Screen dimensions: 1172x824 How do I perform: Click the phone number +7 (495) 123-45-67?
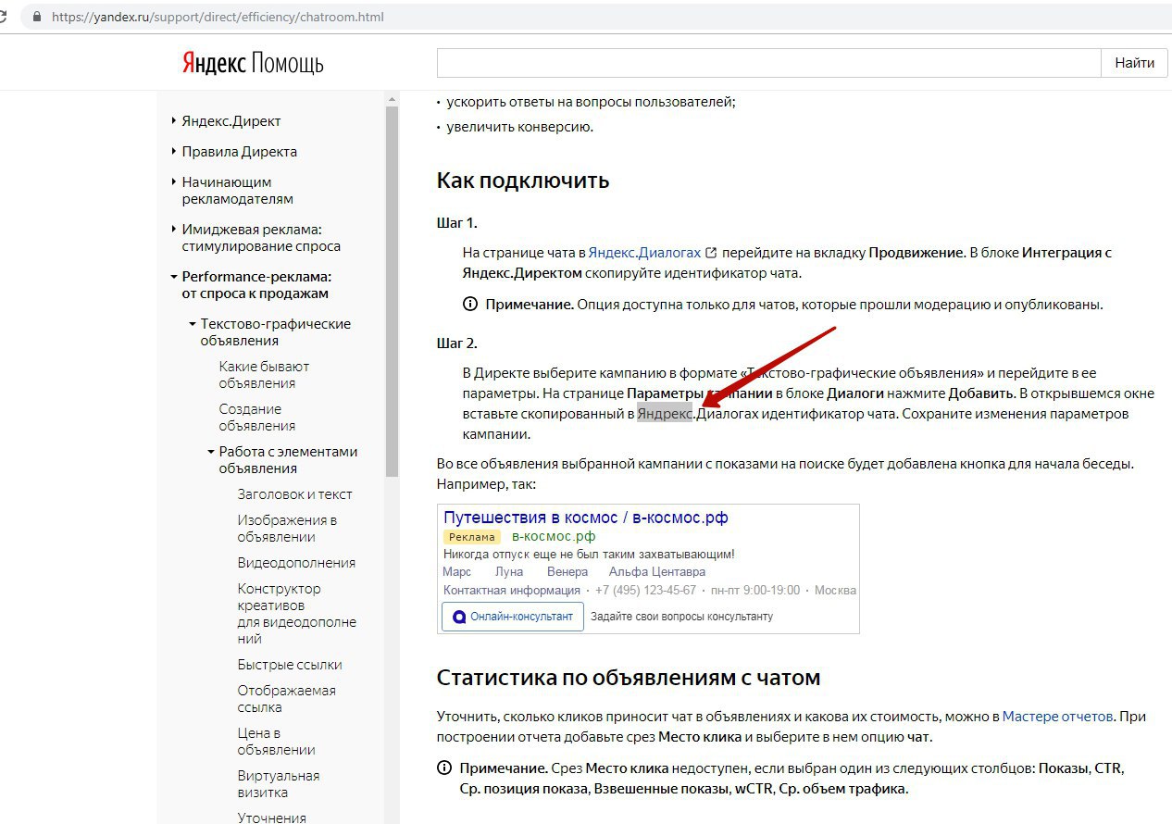coord(645,591)
